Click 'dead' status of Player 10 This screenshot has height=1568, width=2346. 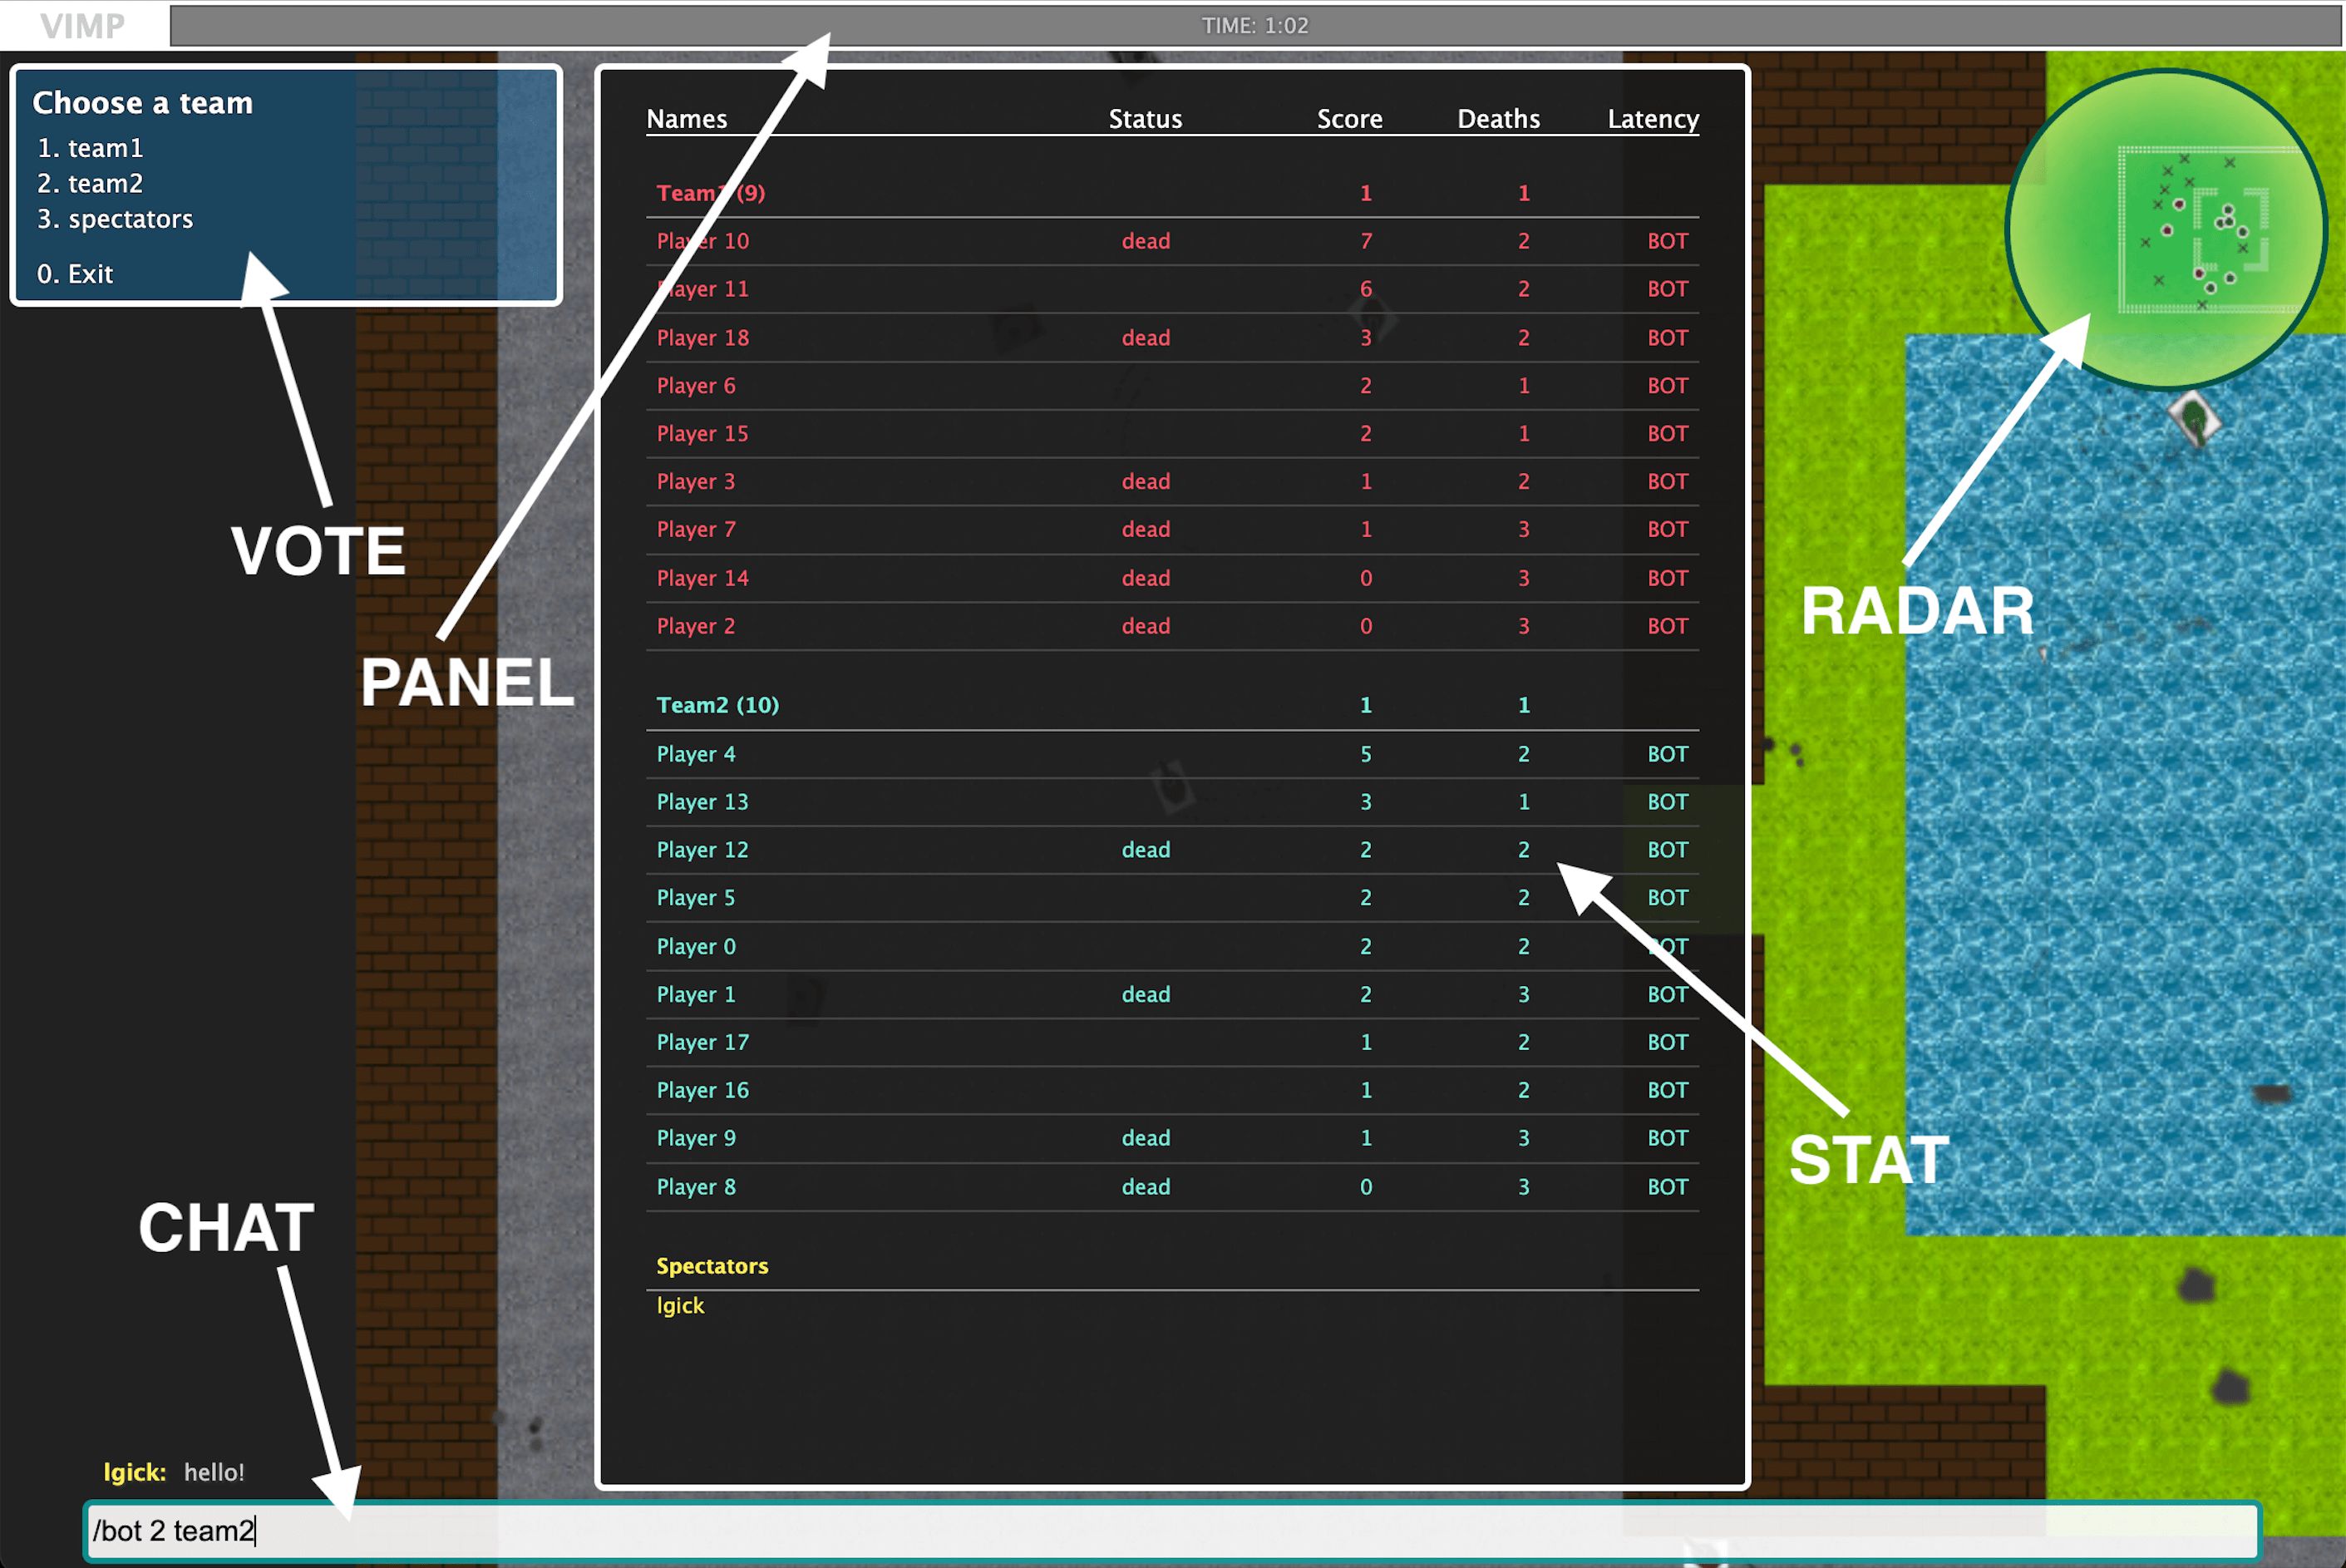[x=1146, y=241]
